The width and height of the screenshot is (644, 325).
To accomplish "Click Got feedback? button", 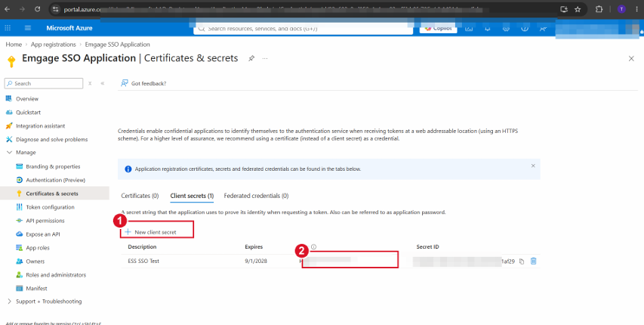I will pos(143,83).
